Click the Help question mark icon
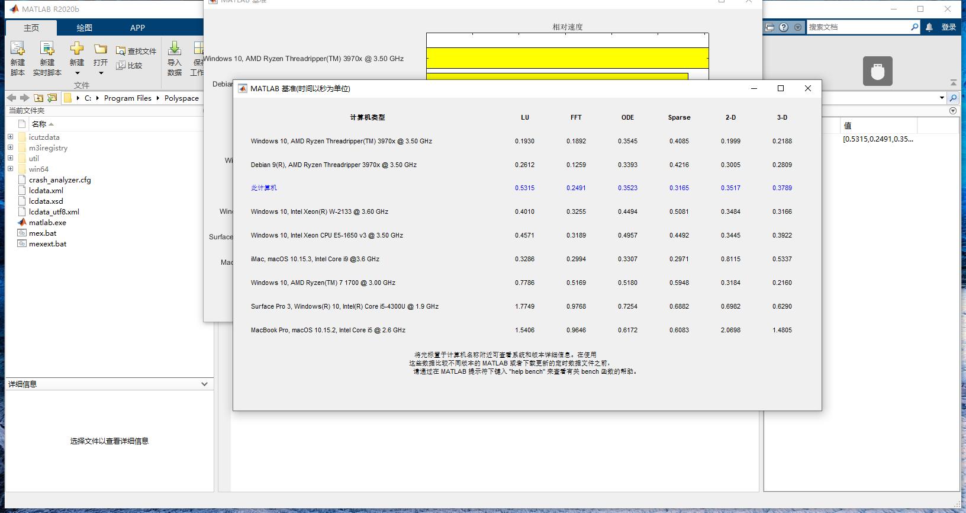The height and width of the screenshot is (513, 966). (x=784, y=27)
